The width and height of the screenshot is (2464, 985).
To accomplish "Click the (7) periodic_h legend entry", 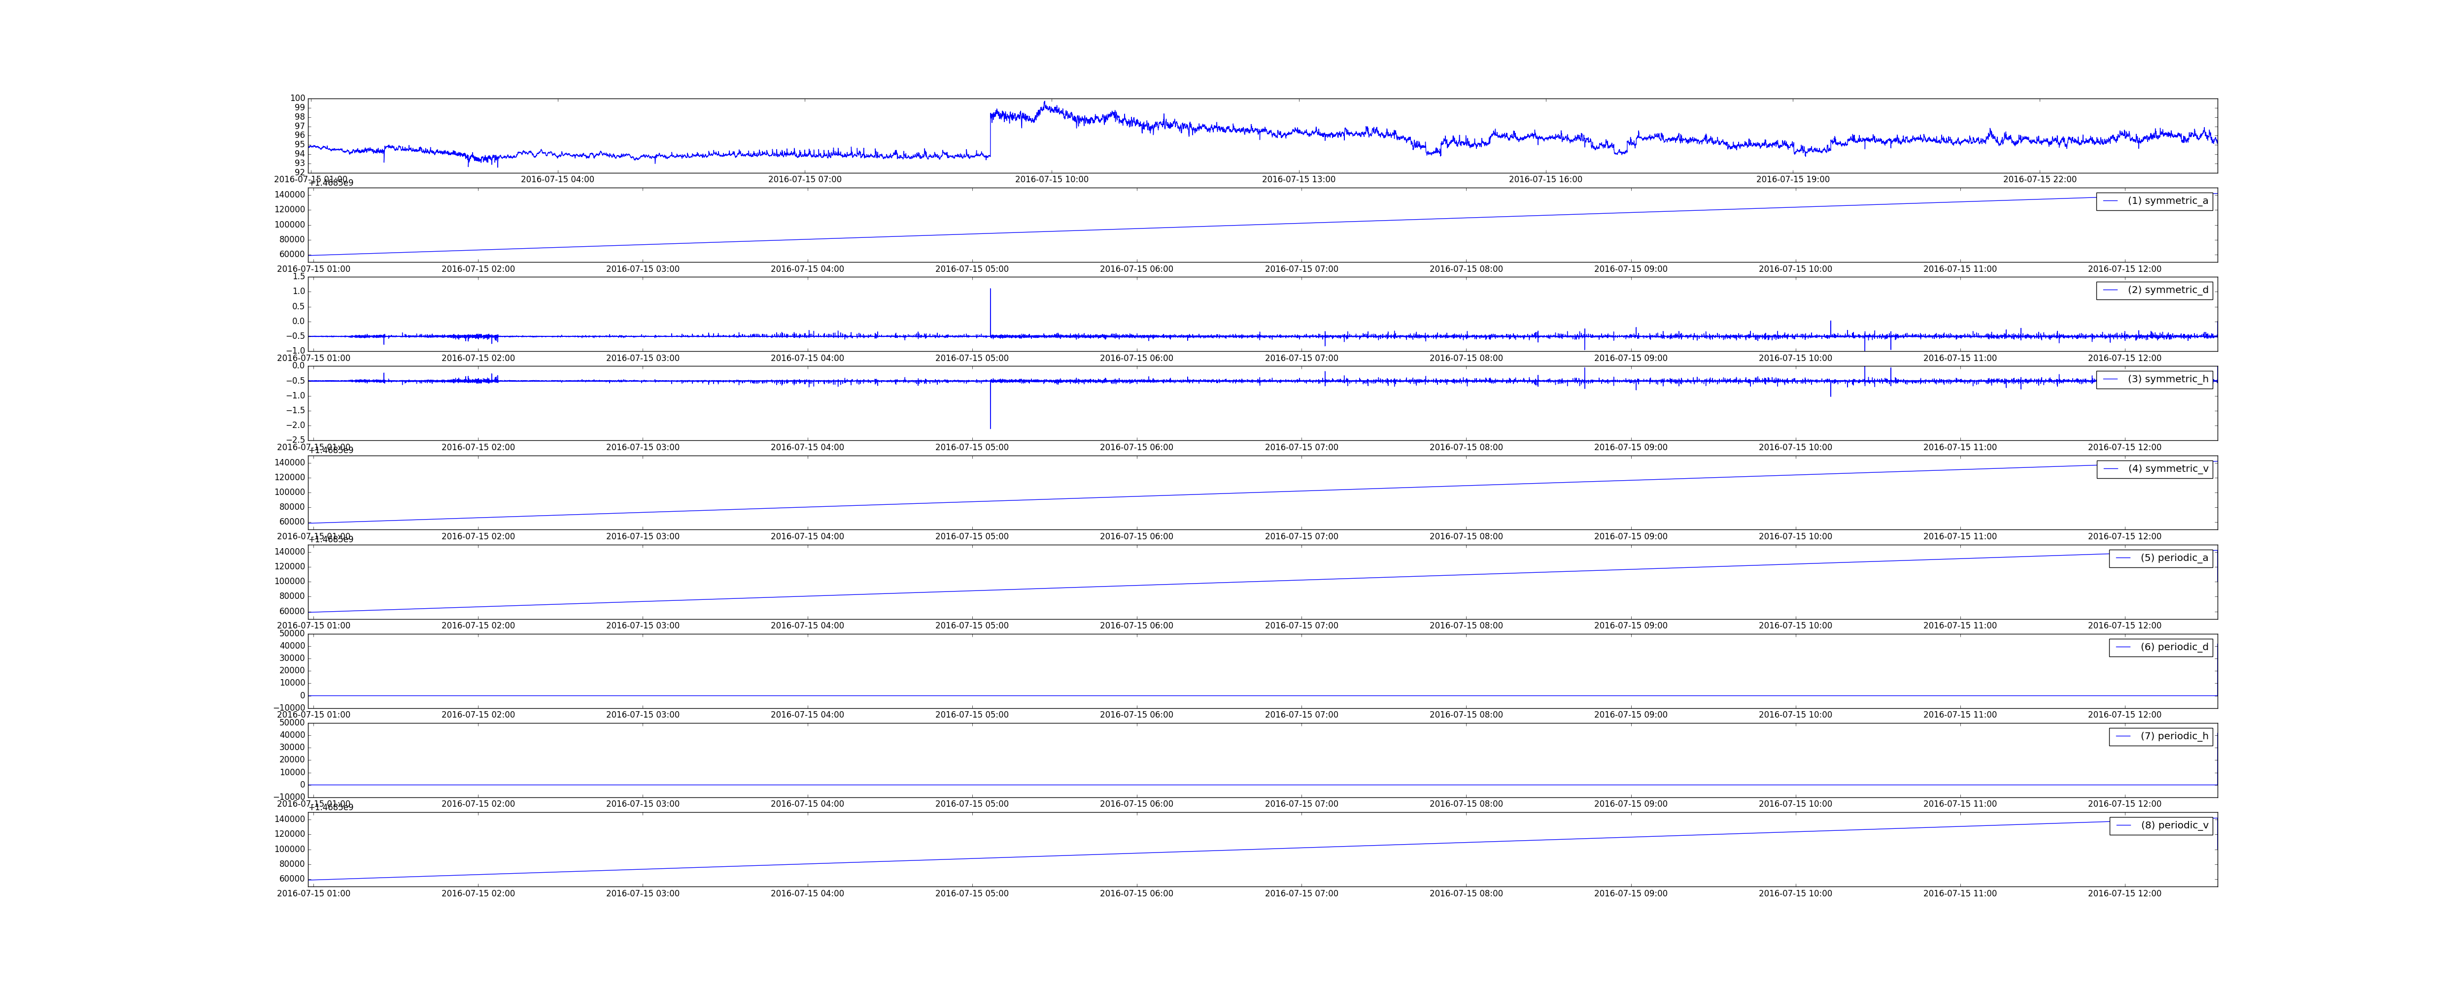I will (x=2161, y=736).
